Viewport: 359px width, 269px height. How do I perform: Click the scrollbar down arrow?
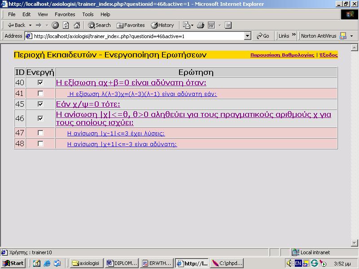click(x=354, y=243)
